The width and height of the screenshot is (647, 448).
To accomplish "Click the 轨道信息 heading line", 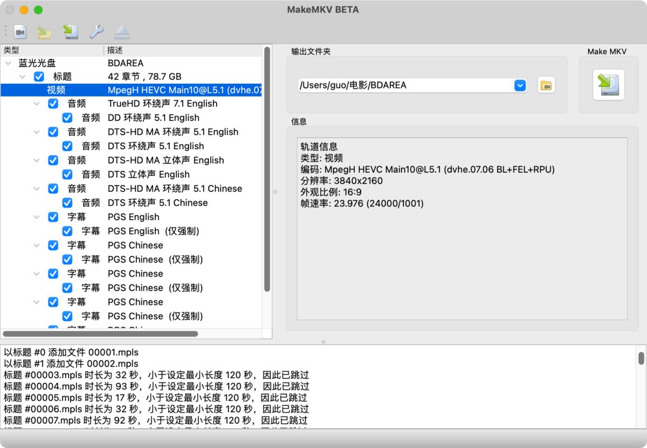I will (319, 147).
